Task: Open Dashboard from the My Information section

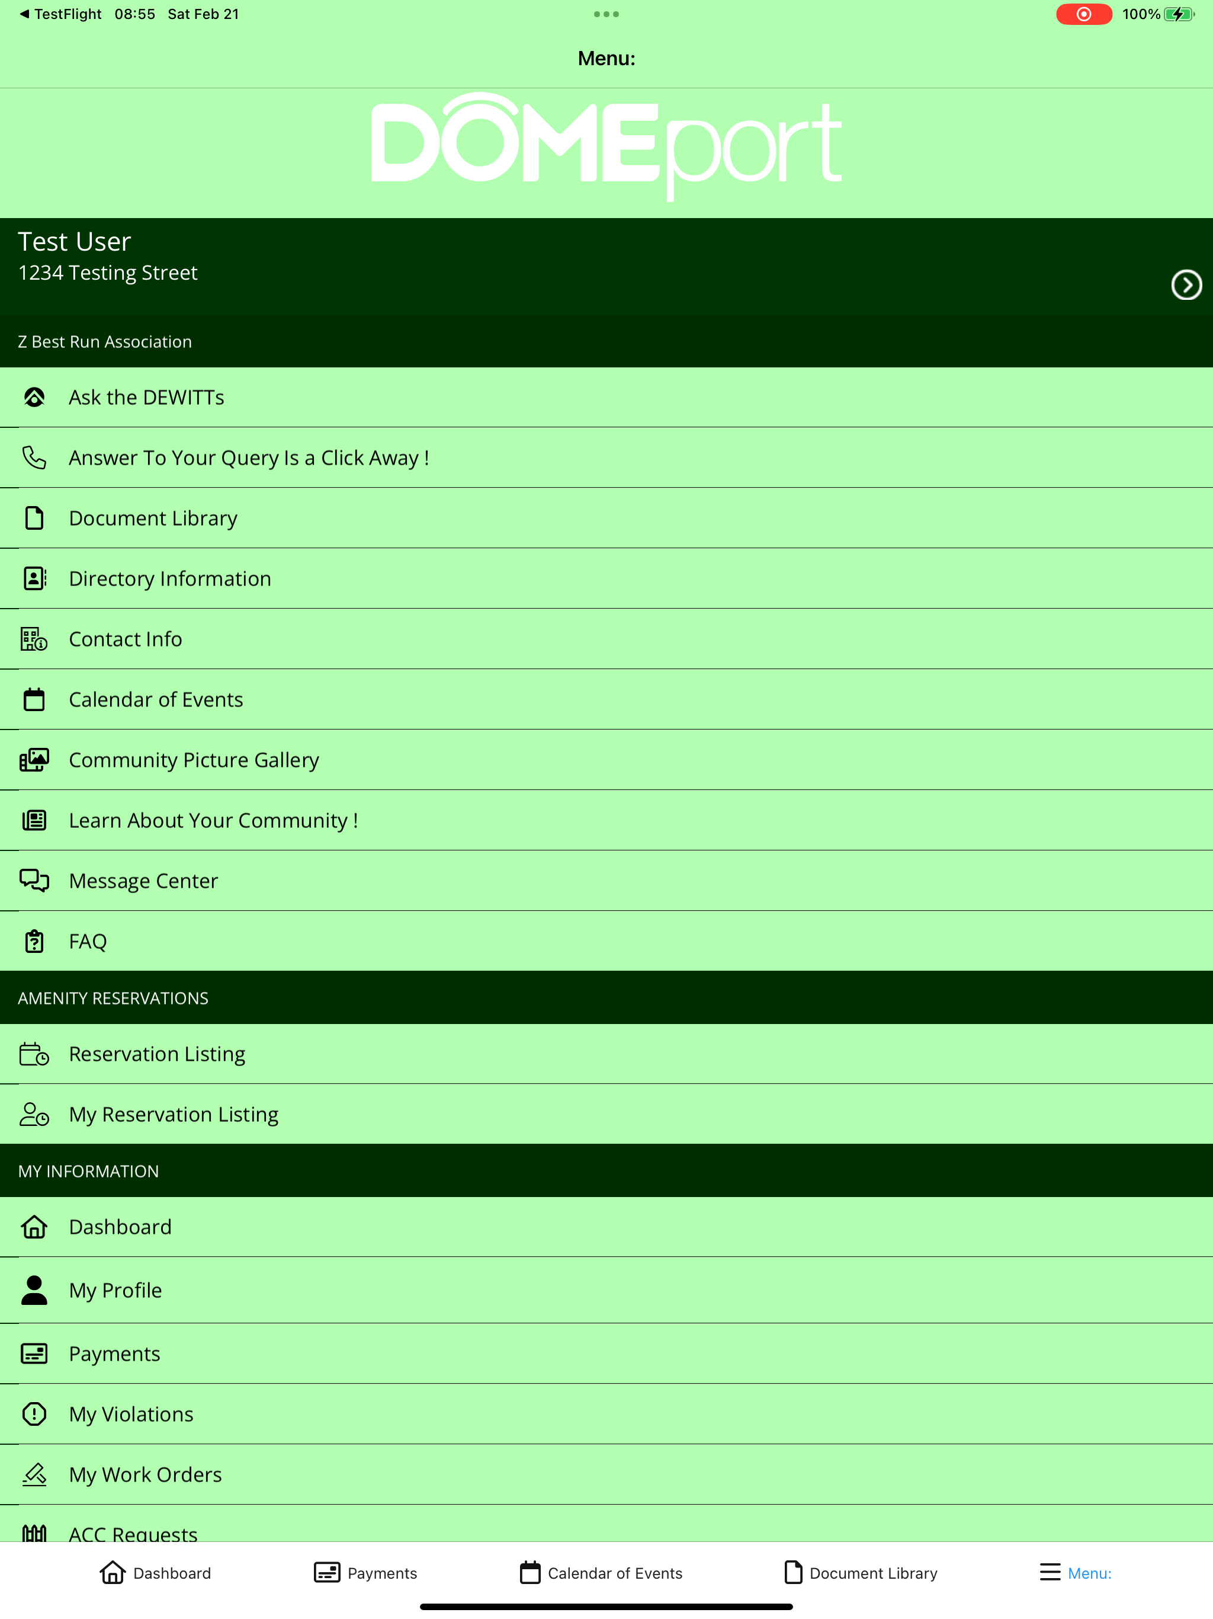Action: click(606, 1227)
